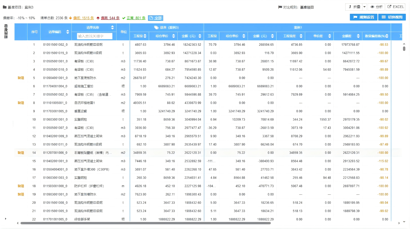410x229 pixels.
Task: Click deviation value -115.02
Action: [x=382, y=161]
